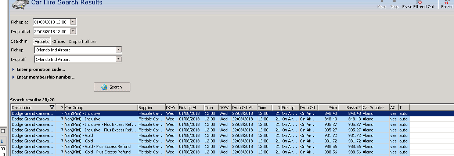Sort by Drop Off At column header
The image size is (454, 156).
(244, 108)
